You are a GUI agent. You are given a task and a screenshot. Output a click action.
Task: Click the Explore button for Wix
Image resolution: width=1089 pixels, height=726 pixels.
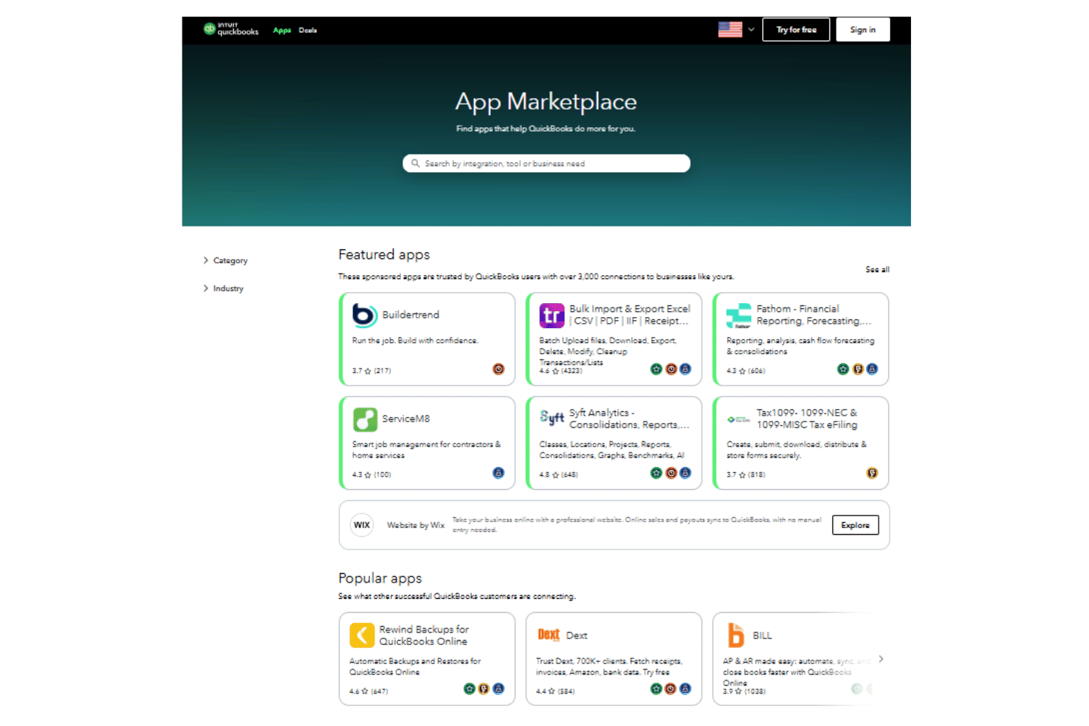tap(855, 525)
